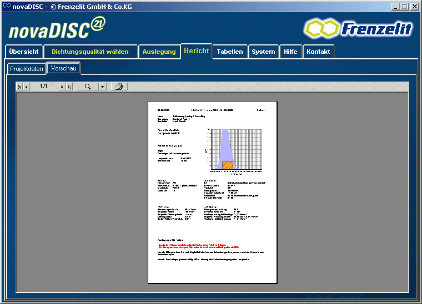Switch to the Übersicht tab
The width and height of the screenshot is (422, 304).
pyautogui.click(x=24, y=52)
